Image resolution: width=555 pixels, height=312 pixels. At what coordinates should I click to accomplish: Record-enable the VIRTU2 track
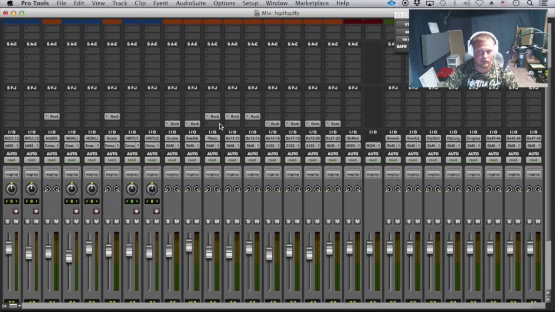coord(156,211)
